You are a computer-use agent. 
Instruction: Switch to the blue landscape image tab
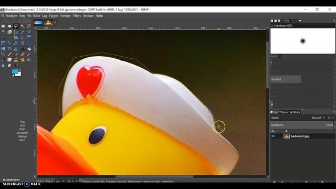(x=38, y=23)
